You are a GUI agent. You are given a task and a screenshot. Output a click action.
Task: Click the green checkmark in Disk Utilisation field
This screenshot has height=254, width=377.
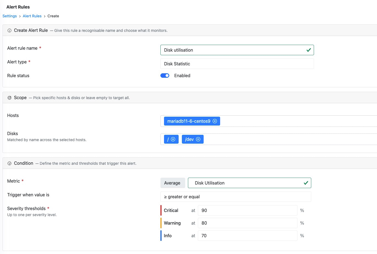(306, 183)
